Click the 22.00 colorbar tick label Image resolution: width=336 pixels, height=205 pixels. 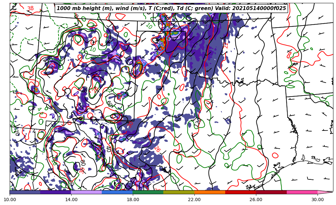coord(194,199)
